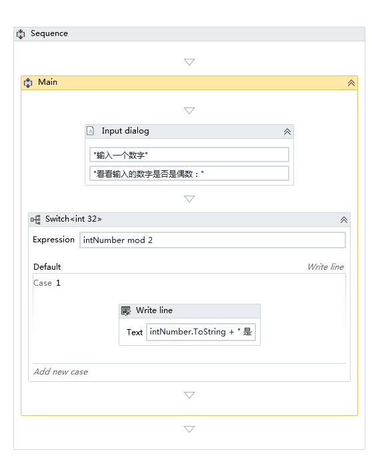Click the drop arrow below the Switch activity
The height and width of the screenshot is (470, 372).
(x=189, y=395)
